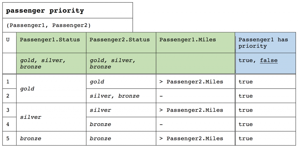Click the merged 'silver' Passenger1.Status cell

click(x=51, y=117)
